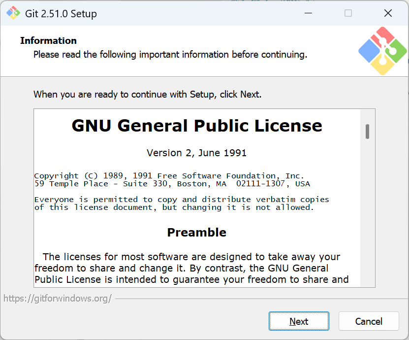Minimize the Git Setup window
The height and width of the screenshot is (340, 409).
pyautogui.click(x=308, y=13)
